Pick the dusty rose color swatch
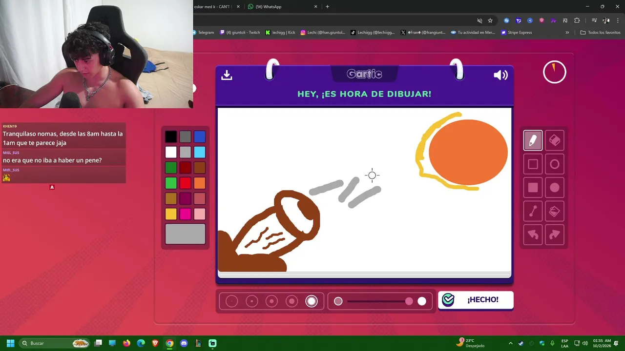This screenshot has height=351, width=625. (200, 198)
